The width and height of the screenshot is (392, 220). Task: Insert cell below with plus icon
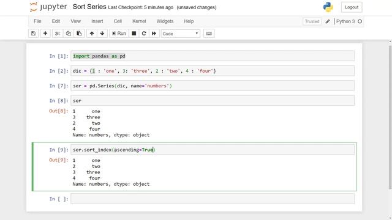[x=45, y=34]
